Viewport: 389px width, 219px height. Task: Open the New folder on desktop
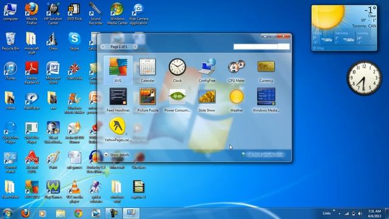click(x=10, y=190)
